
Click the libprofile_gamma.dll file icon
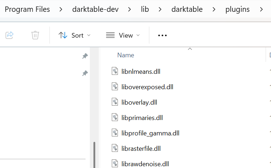click(115, 133)
